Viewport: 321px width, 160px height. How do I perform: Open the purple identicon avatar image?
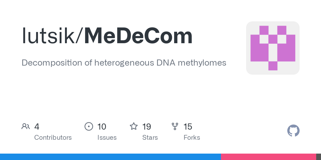coord(273,48)
